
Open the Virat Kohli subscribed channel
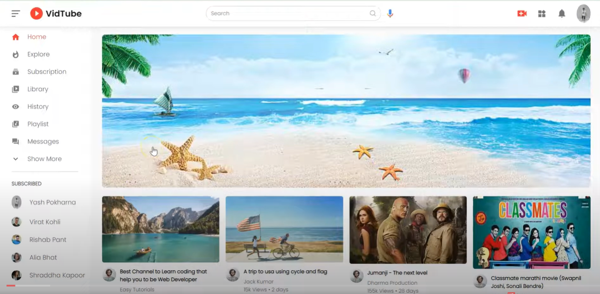tap(44, 222)
